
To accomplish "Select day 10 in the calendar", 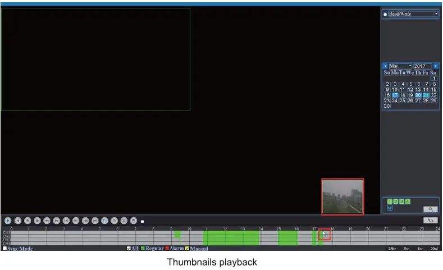I will [x=395, y=89].
